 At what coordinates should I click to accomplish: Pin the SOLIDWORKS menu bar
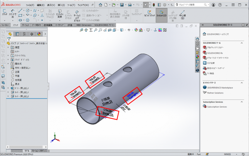tap(93, 5)
